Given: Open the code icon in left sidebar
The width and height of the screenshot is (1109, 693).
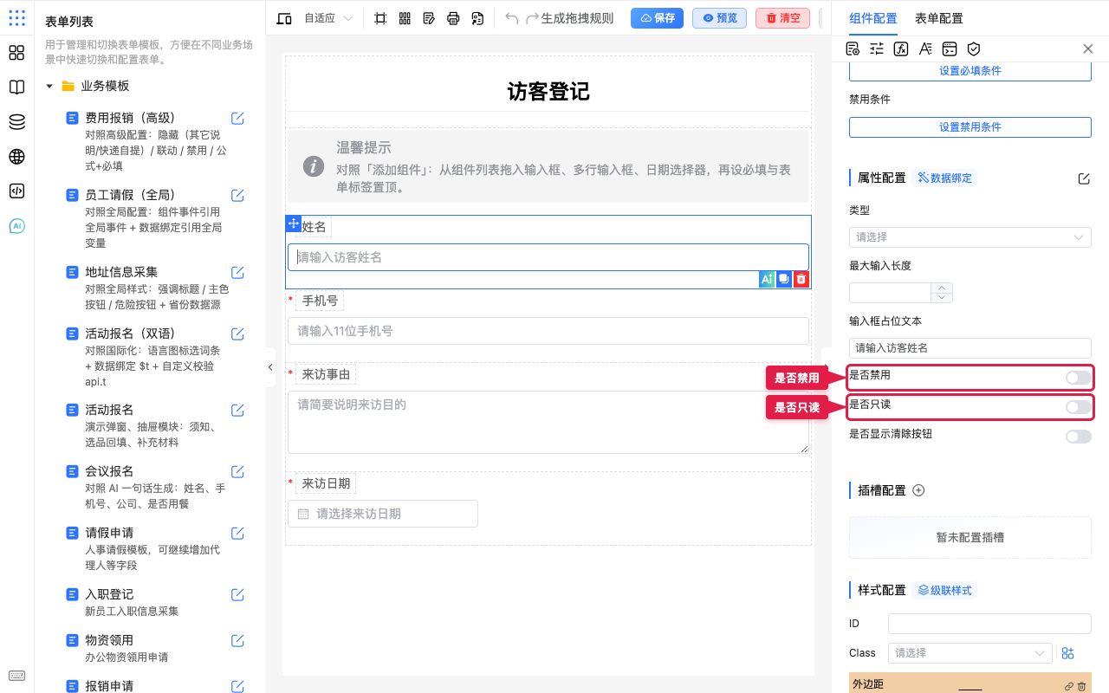Looking at the screenshot, I should coord(16,191).
